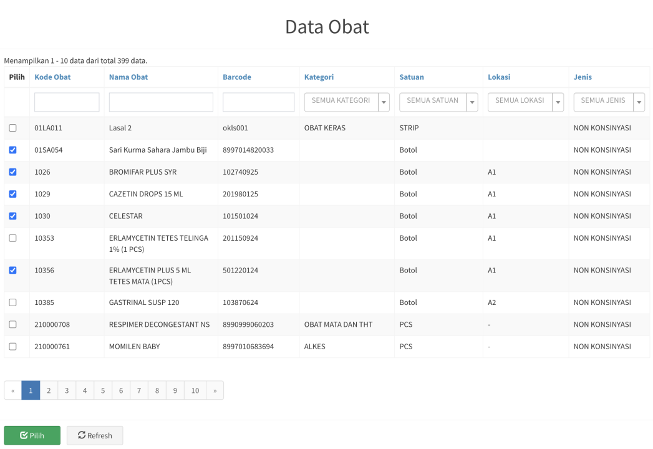Viewport: 653px width, 449px height.
Task: Tick the checkbox for GASTRINAL SUSP 120
Action: 12,302
